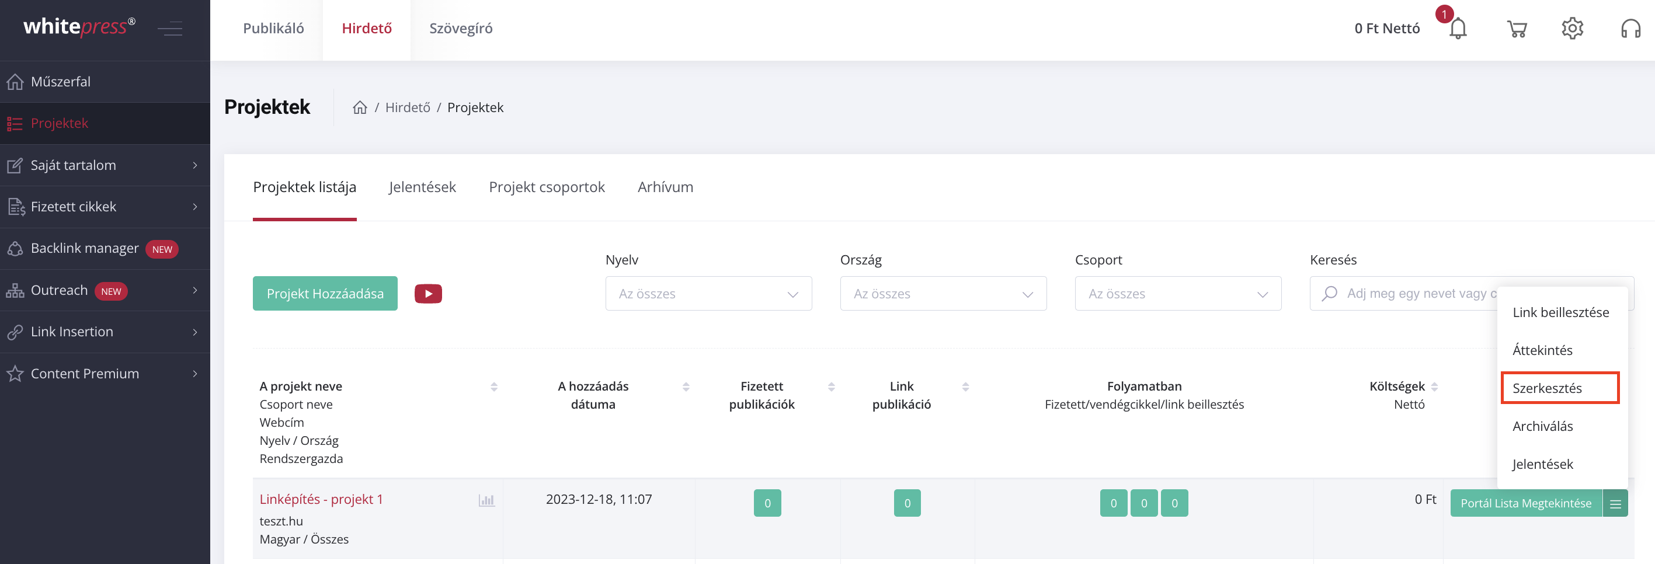Switch to Szövegíró tab
This screenshot has width=1655, height=564.
click(461, 28)
